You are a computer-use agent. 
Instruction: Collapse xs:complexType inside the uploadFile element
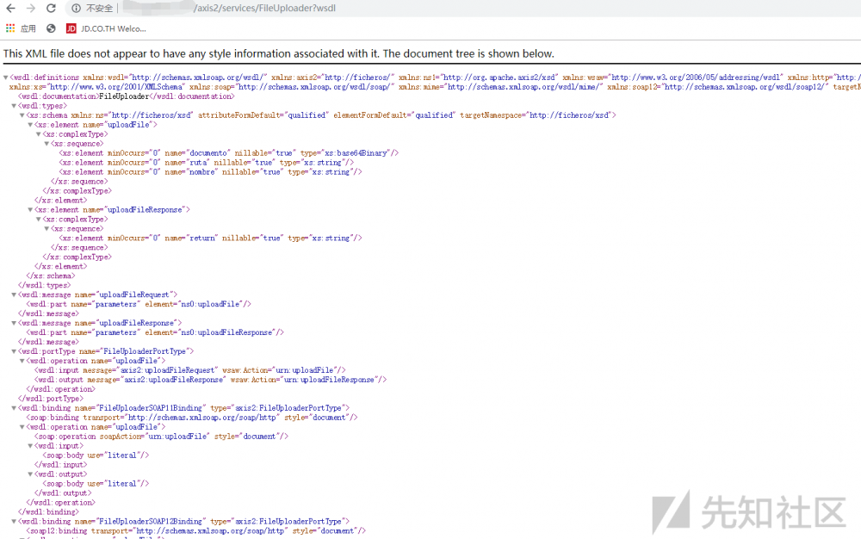tap(39, 134)
